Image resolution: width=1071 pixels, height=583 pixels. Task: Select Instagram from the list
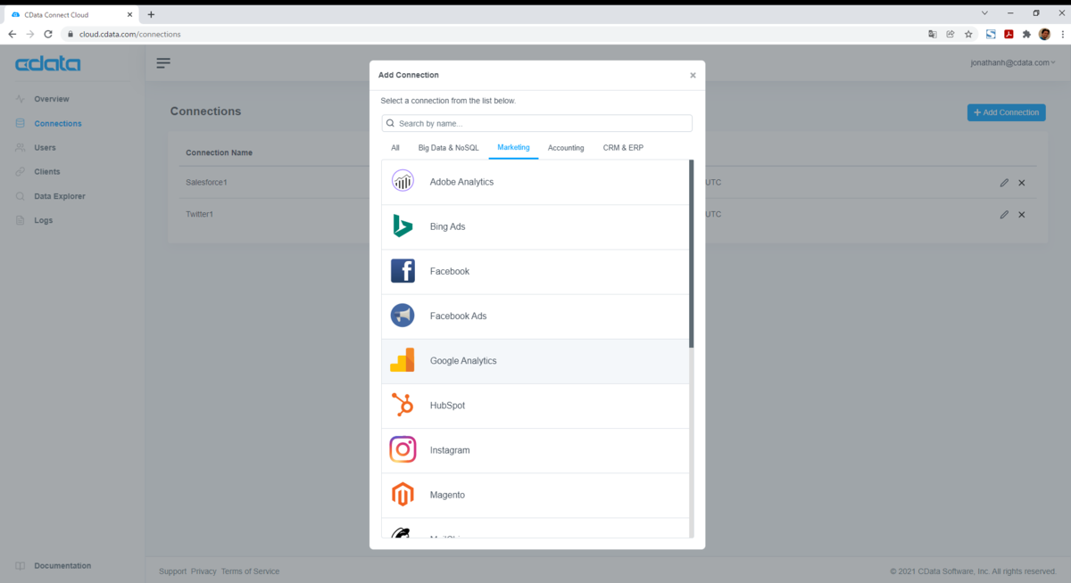pos(535,450)
